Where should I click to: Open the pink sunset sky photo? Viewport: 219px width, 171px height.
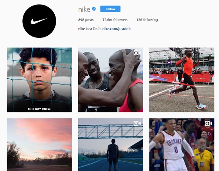[39, 145]
